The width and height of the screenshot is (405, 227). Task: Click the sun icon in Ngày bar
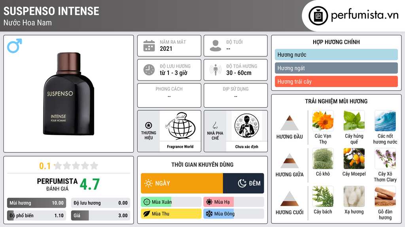149,183
